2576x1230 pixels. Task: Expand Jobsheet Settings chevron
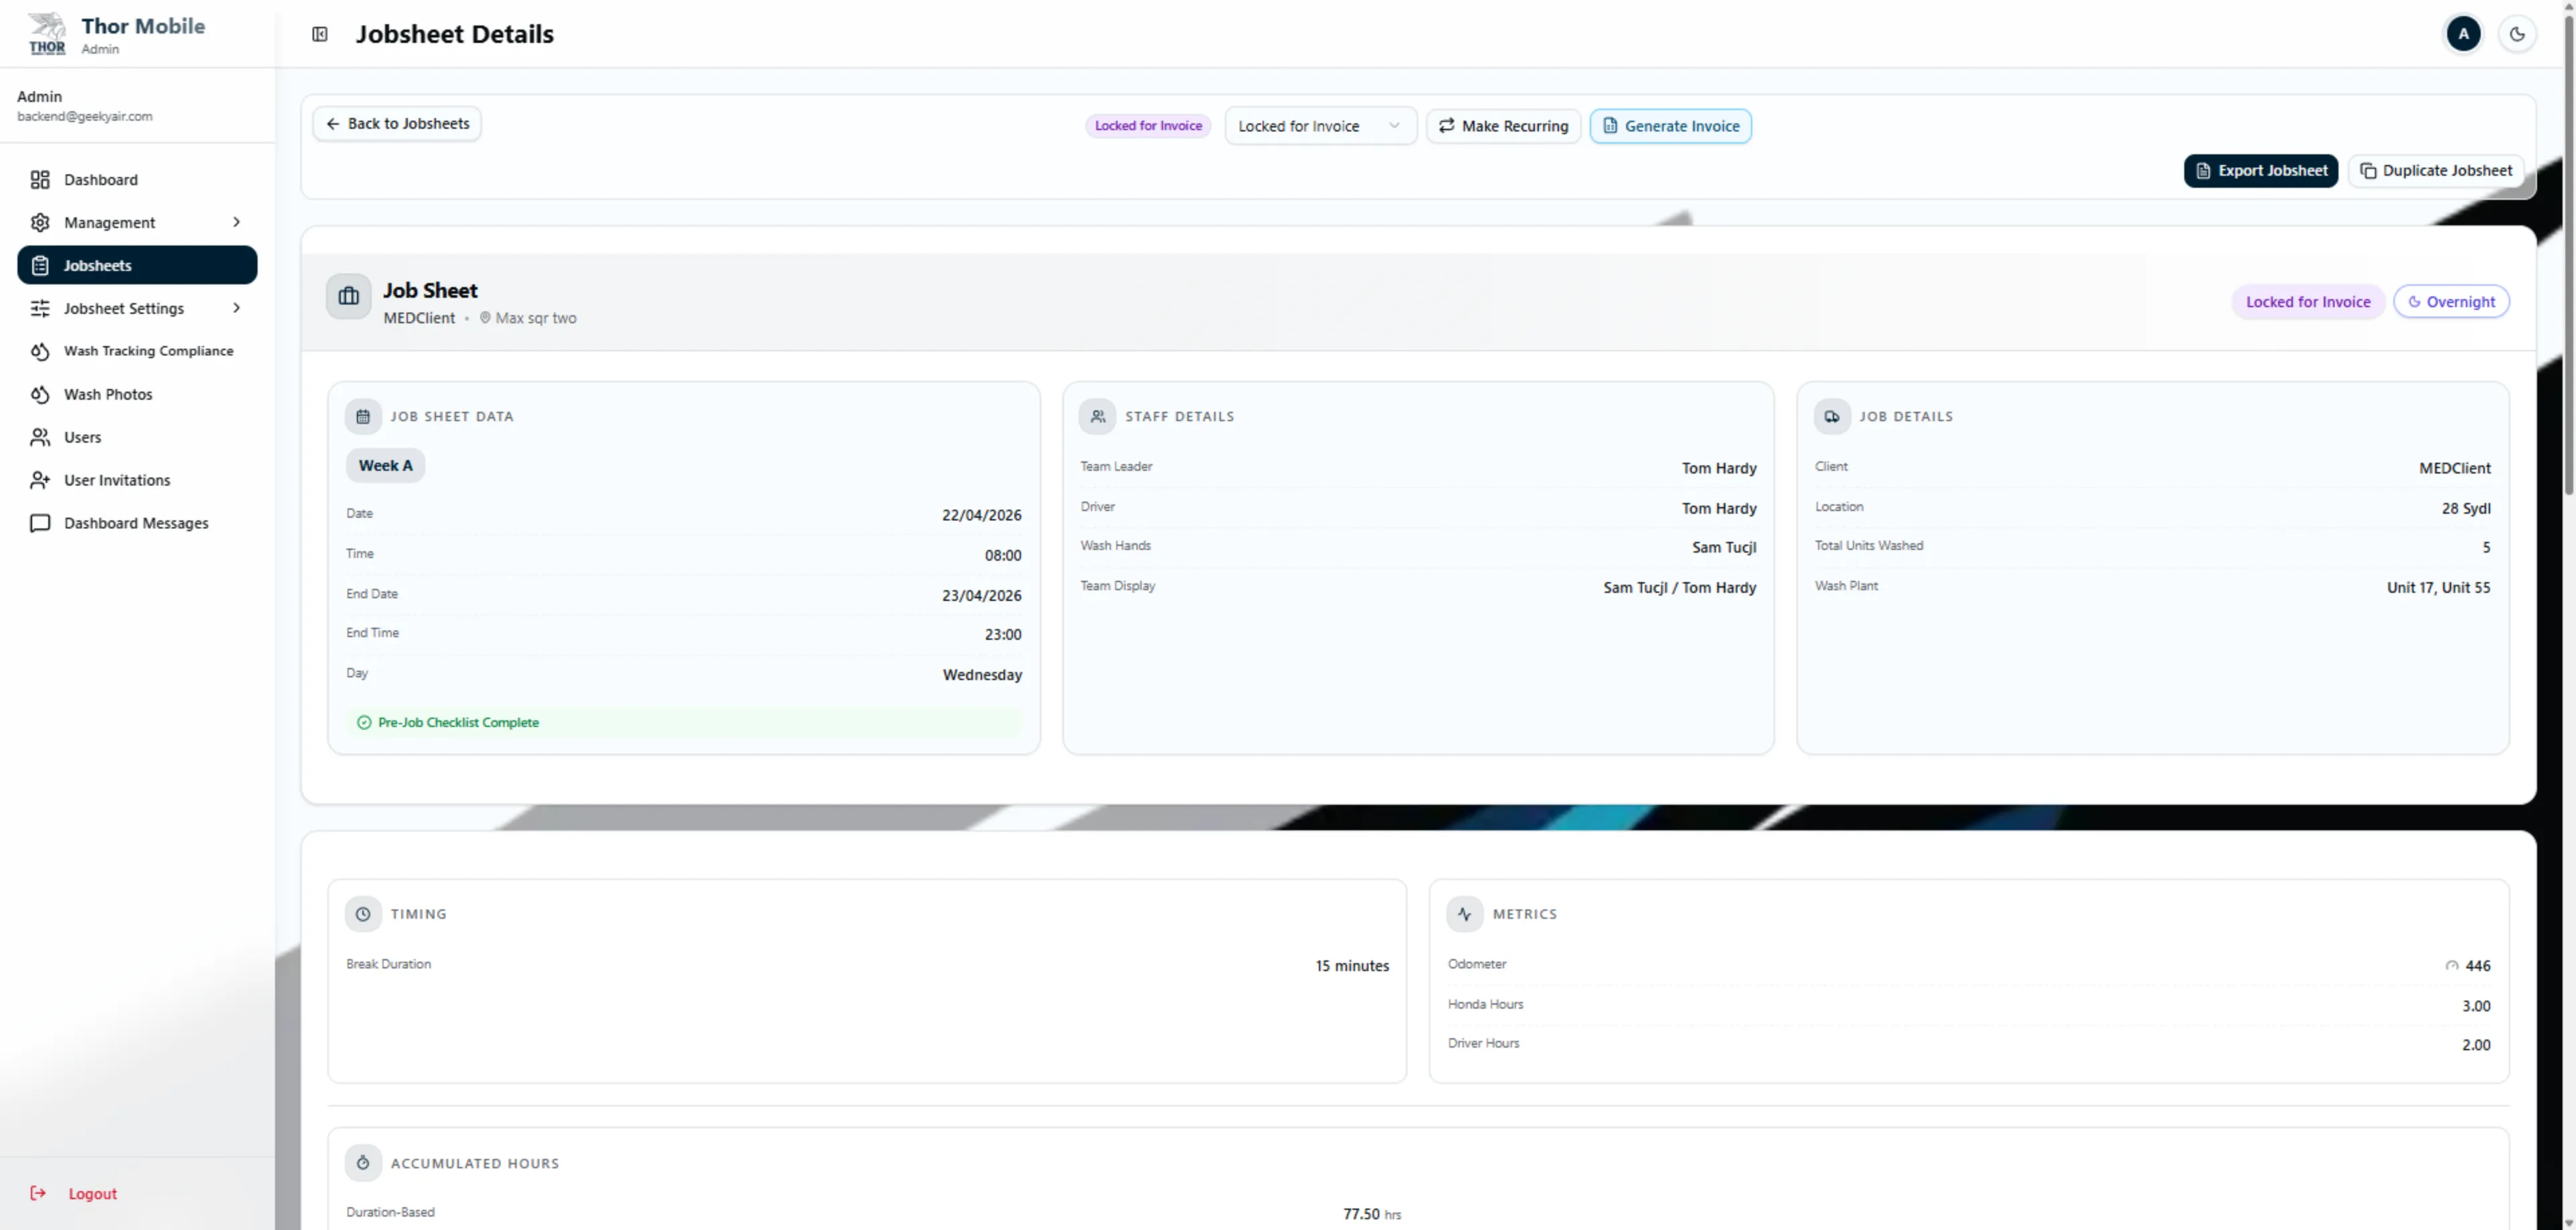point(236,308)
